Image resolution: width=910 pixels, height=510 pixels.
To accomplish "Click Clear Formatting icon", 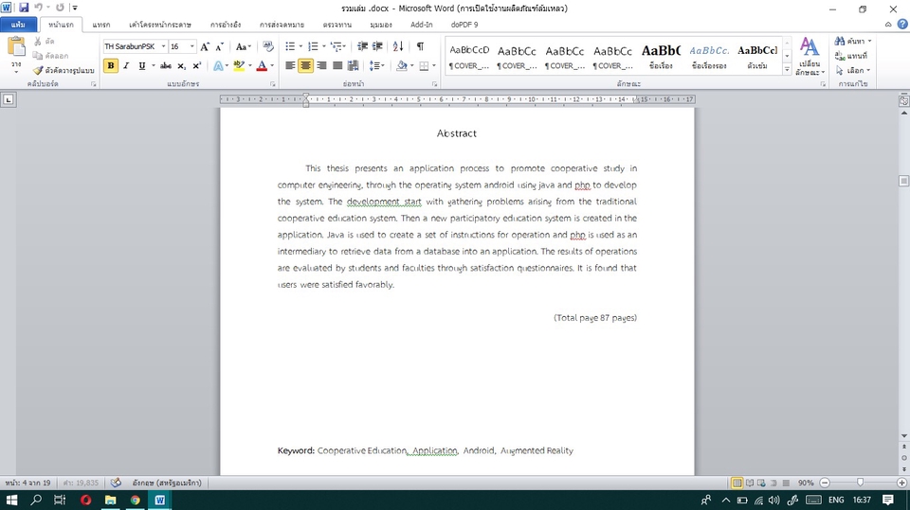I will click(267, 46).
